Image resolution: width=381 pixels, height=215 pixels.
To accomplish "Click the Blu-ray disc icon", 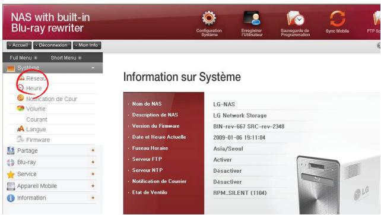I will (x=11, y=162).
